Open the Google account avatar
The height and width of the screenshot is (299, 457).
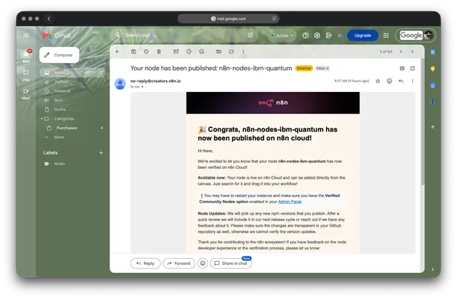click(x=429, y=35)
